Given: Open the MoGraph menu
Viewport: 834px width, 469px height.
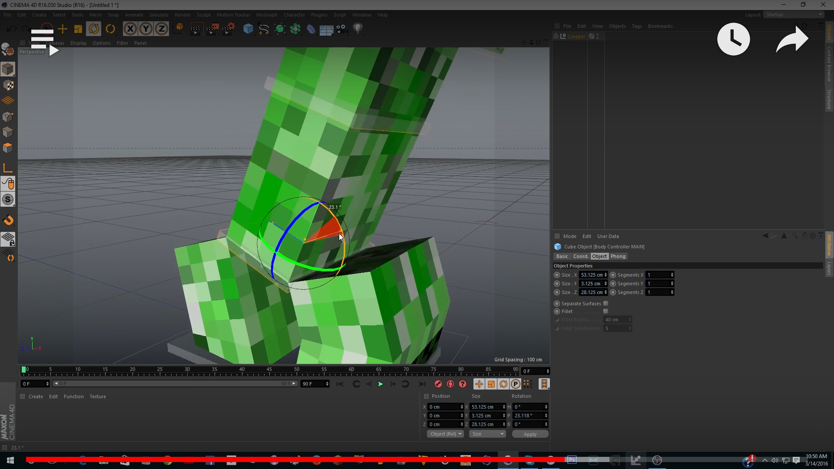Looking at the screenshot, I should [267, 15].
